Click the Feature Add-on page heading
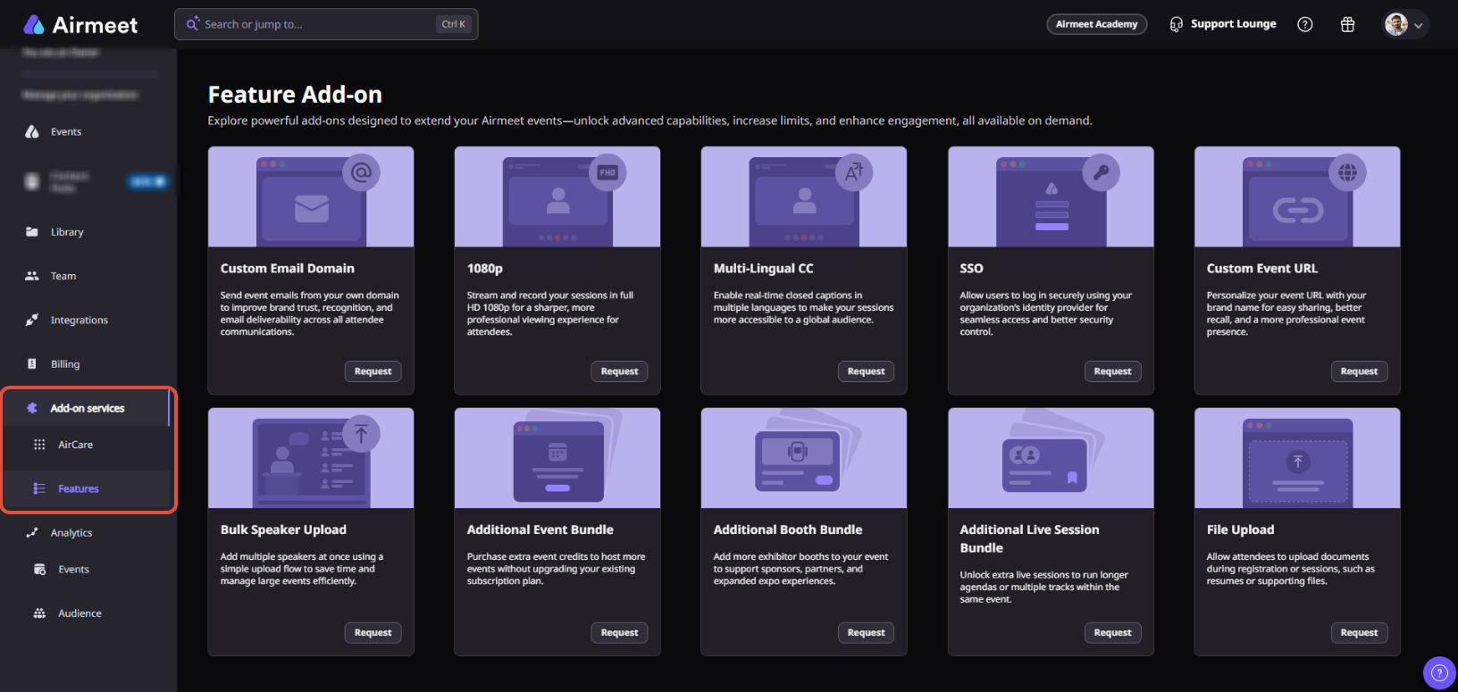The height and width of the screenshot is (692, 1458). tap(295, 95)
